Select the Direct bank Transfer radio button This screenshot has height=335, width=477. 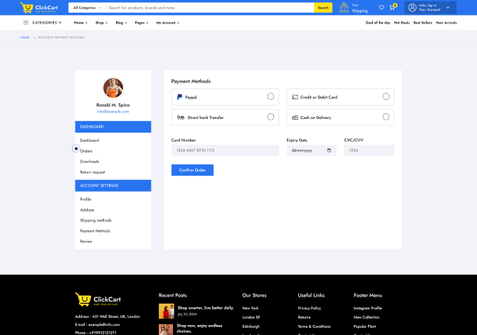coord(271,116)
